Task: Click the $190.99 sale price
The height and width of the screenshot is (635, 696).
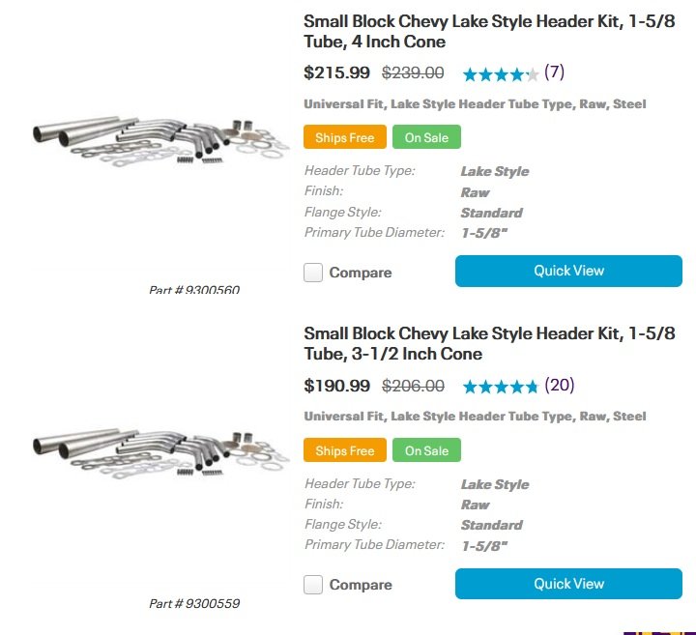Action: click(336, 386)
